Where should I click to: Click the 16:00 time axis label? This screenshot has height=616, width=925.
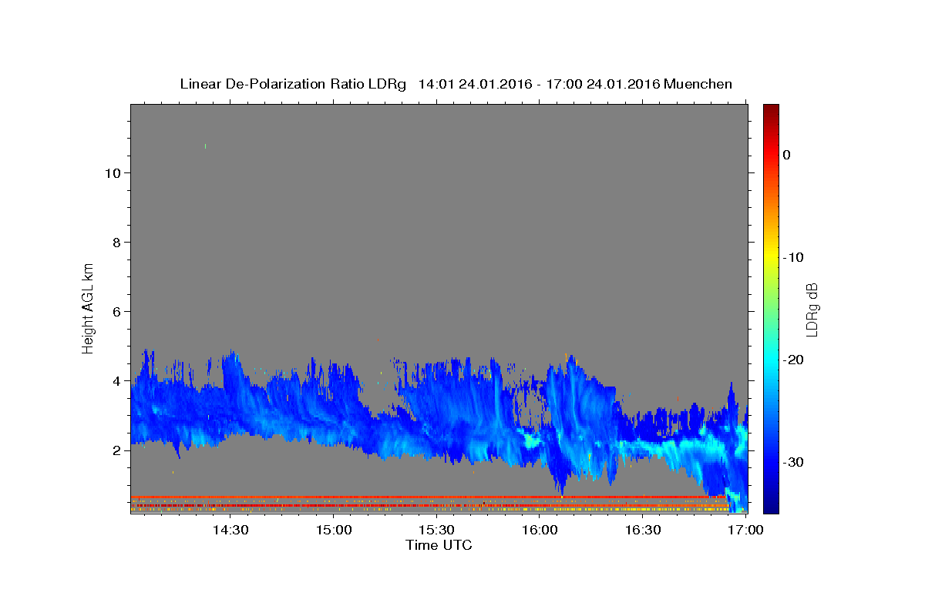540,531
